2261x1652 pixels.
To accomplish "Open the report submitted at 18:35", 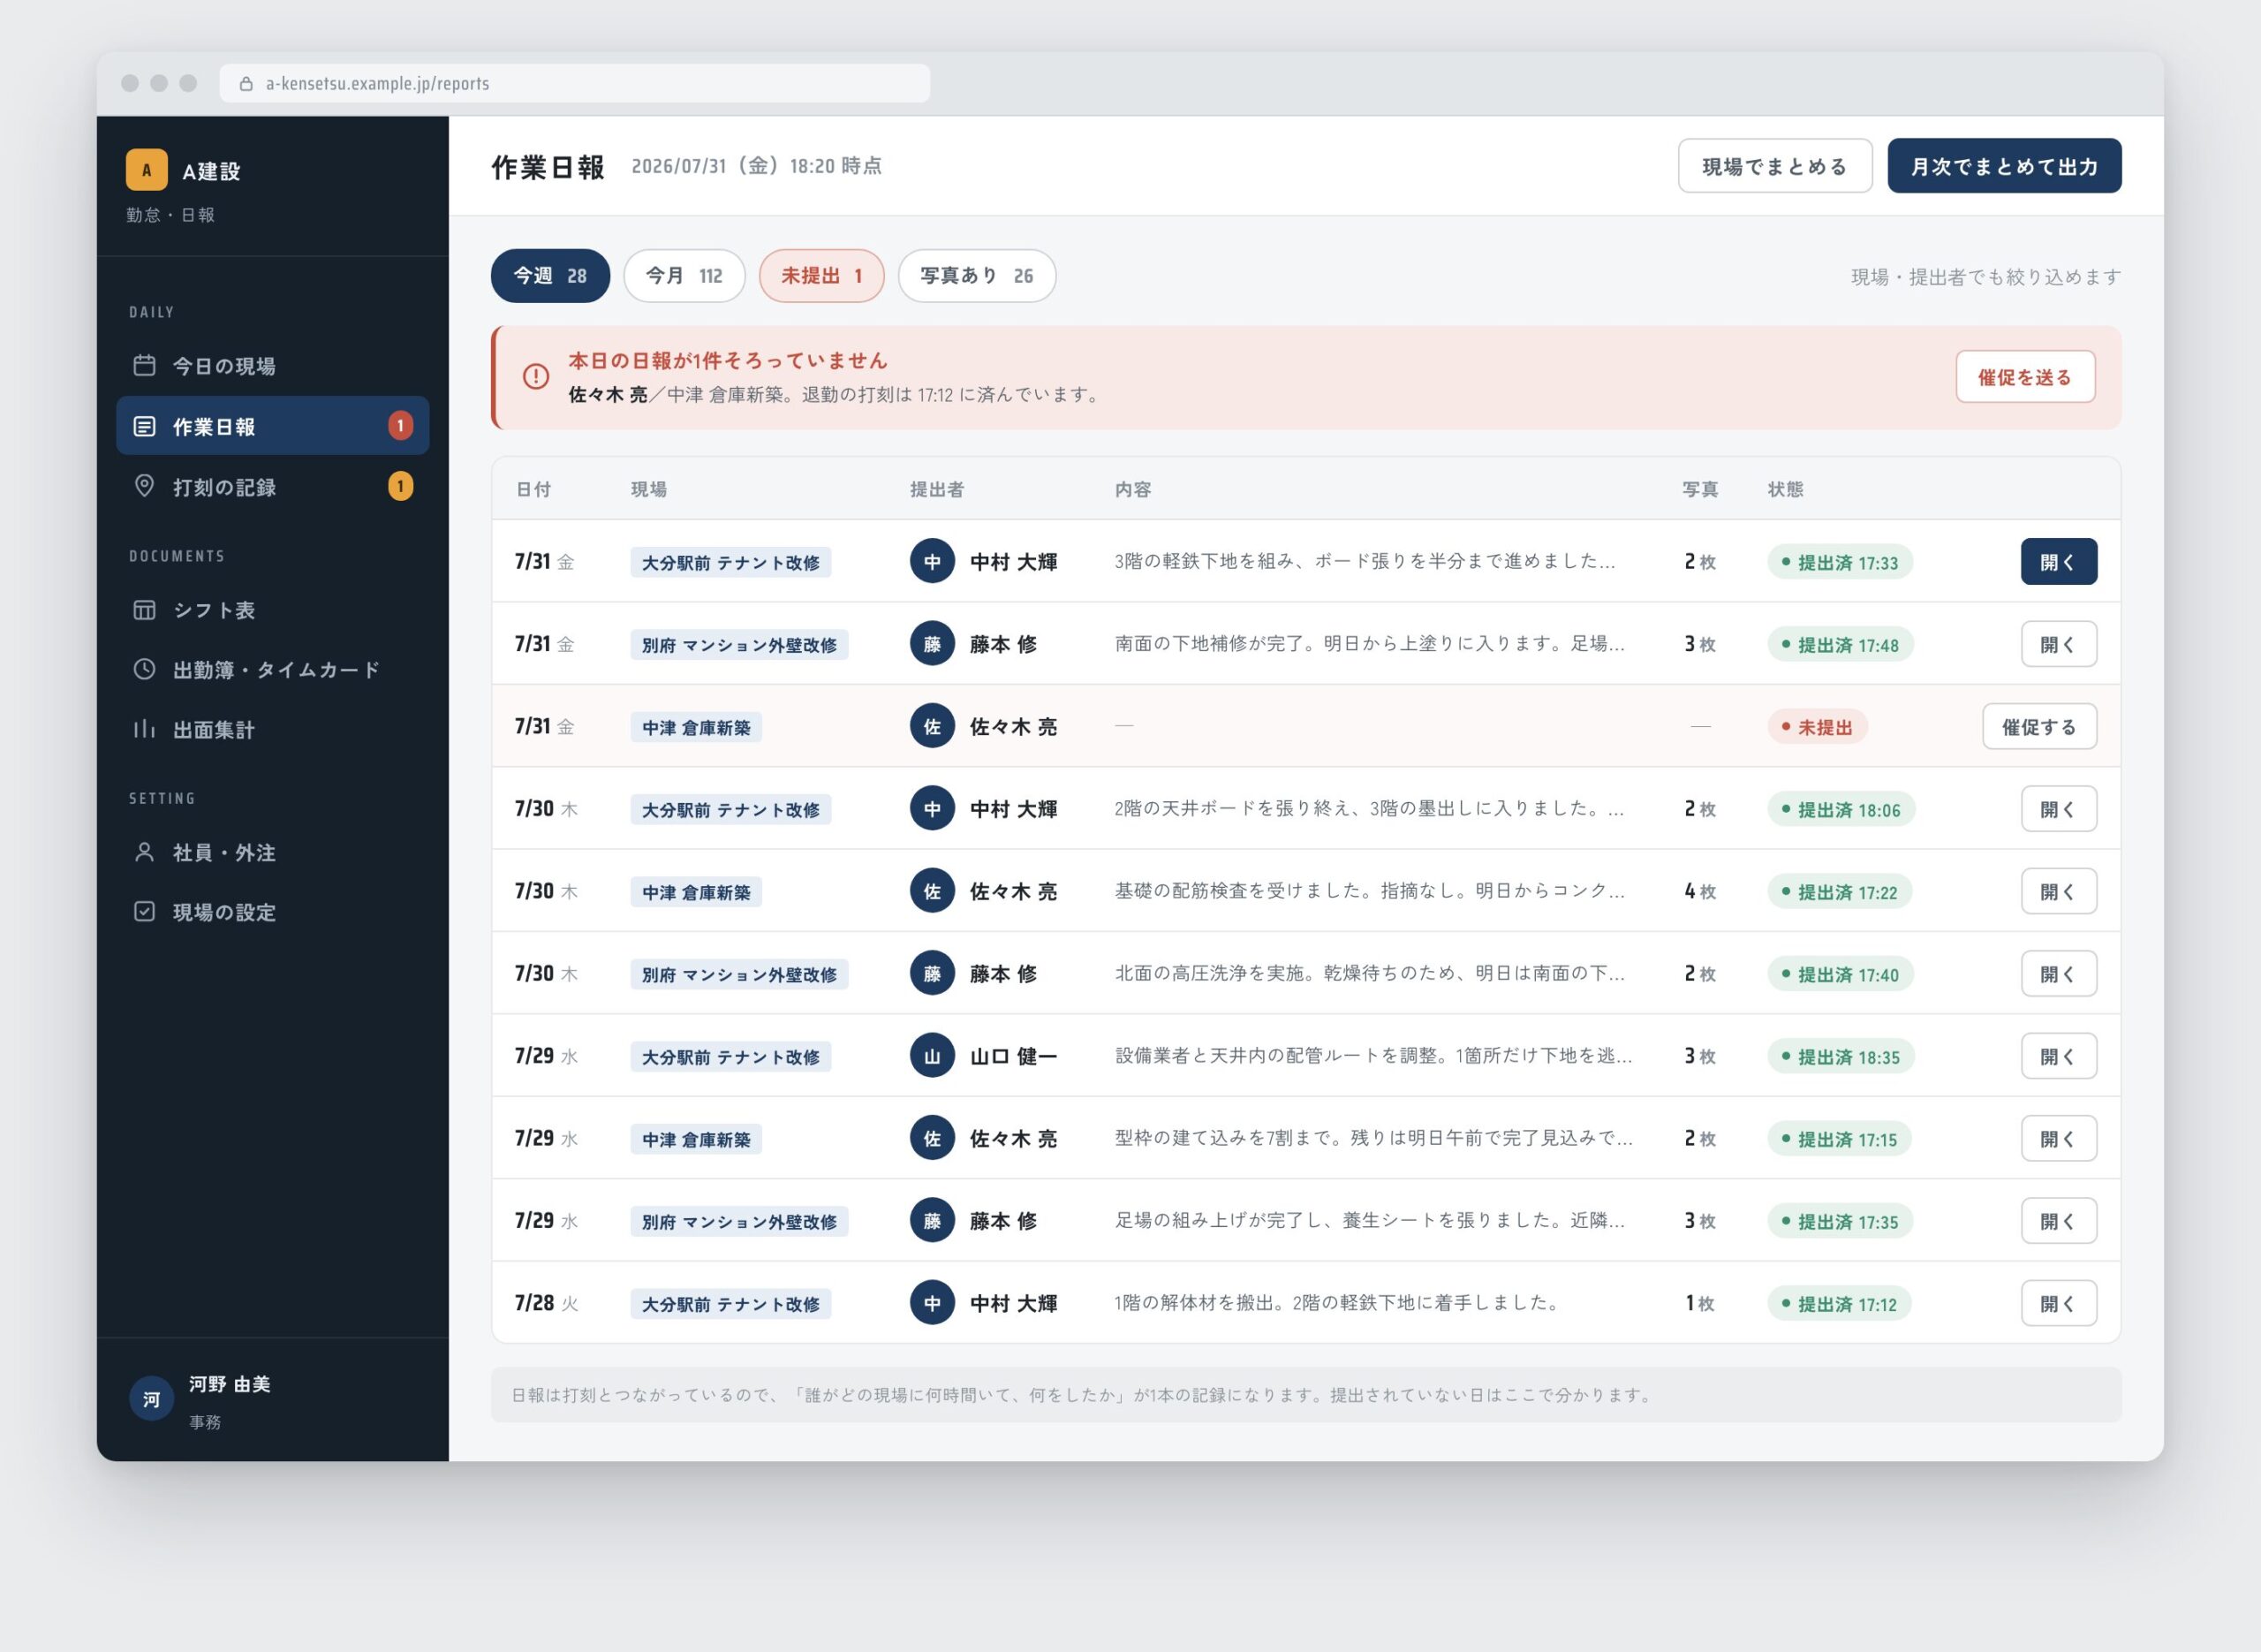I will tap(2058, 1056).
